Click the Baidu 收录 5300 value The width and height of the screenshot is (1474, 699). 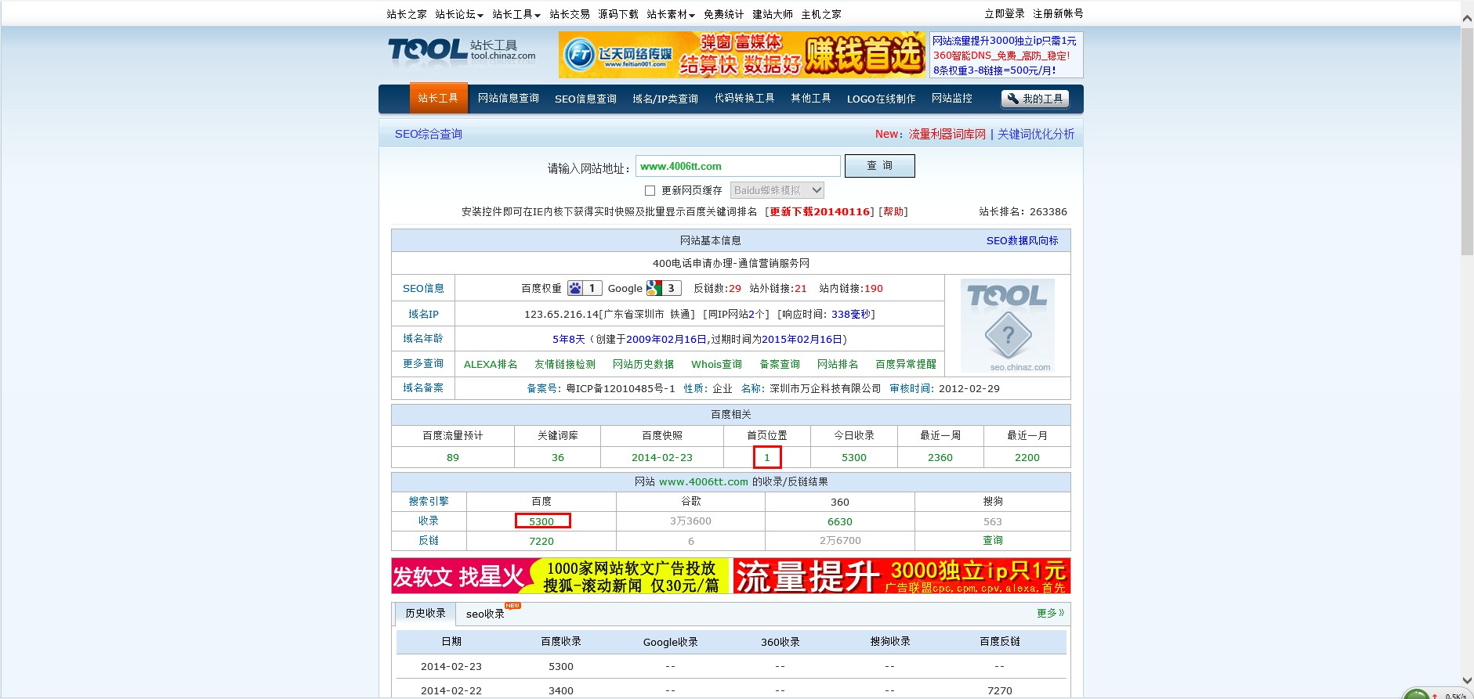[542, 521]
